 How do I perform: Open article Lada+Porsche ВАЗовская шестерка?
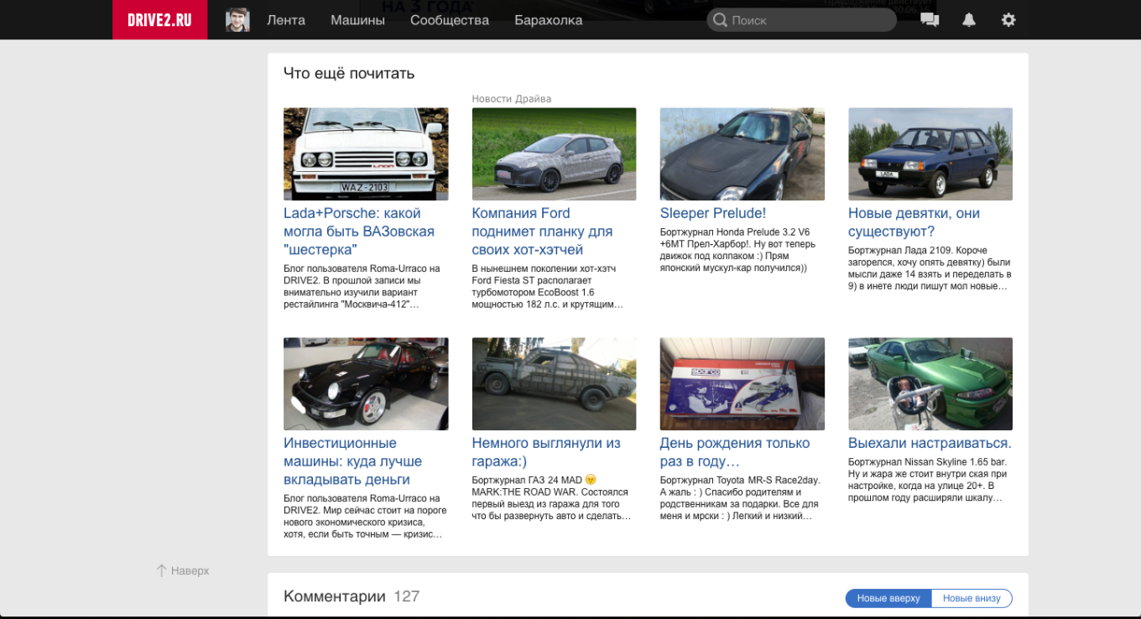coord(359,231)
